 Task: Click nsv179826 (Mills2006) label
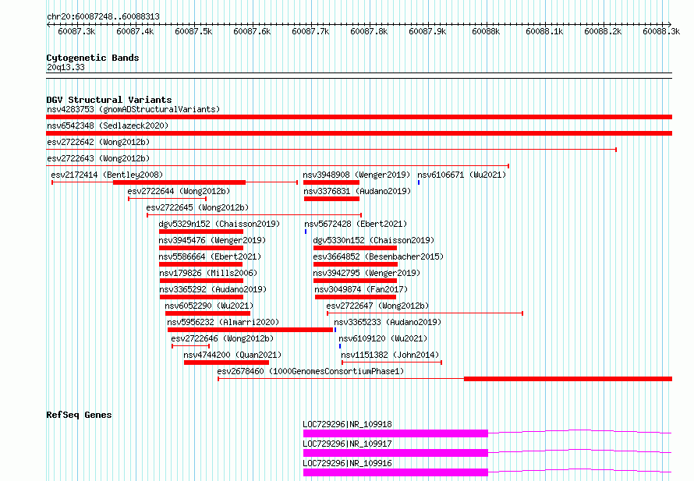208,273
